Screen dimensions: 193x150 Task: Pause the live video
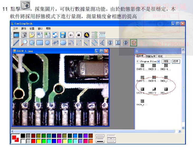point(71,35)
